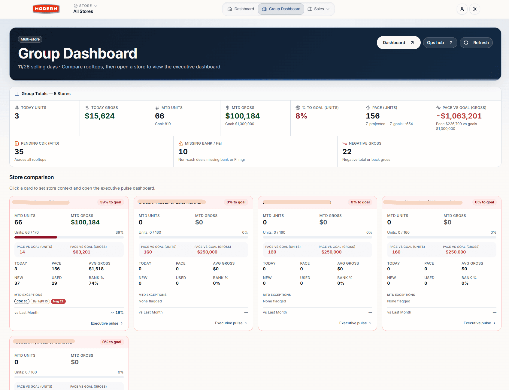Open the user profile icon
The image size is (509, 390).
click(462, 9)
